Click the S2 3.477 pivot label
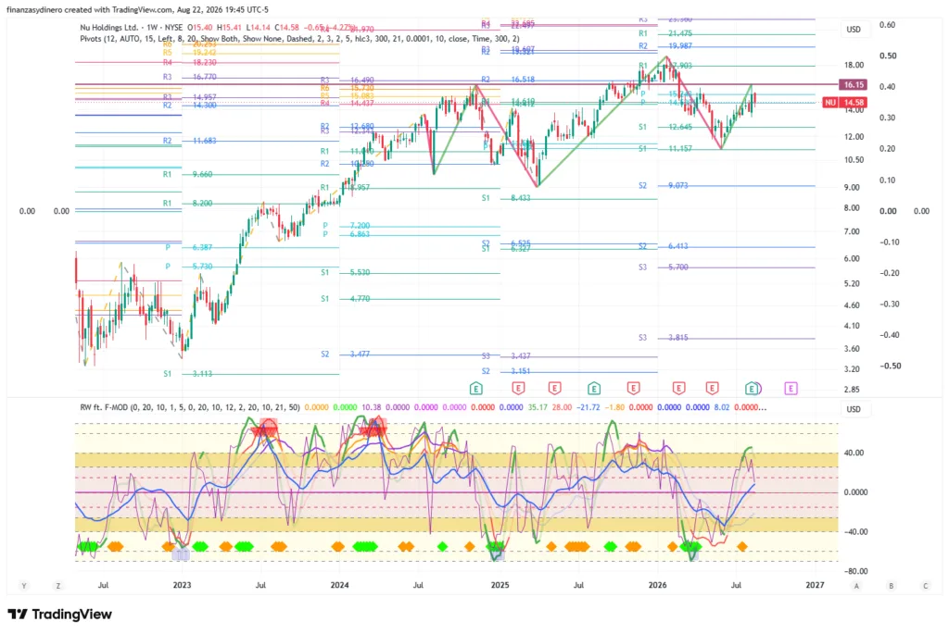Screen dimensions: 949x634 tap(345, 354)
